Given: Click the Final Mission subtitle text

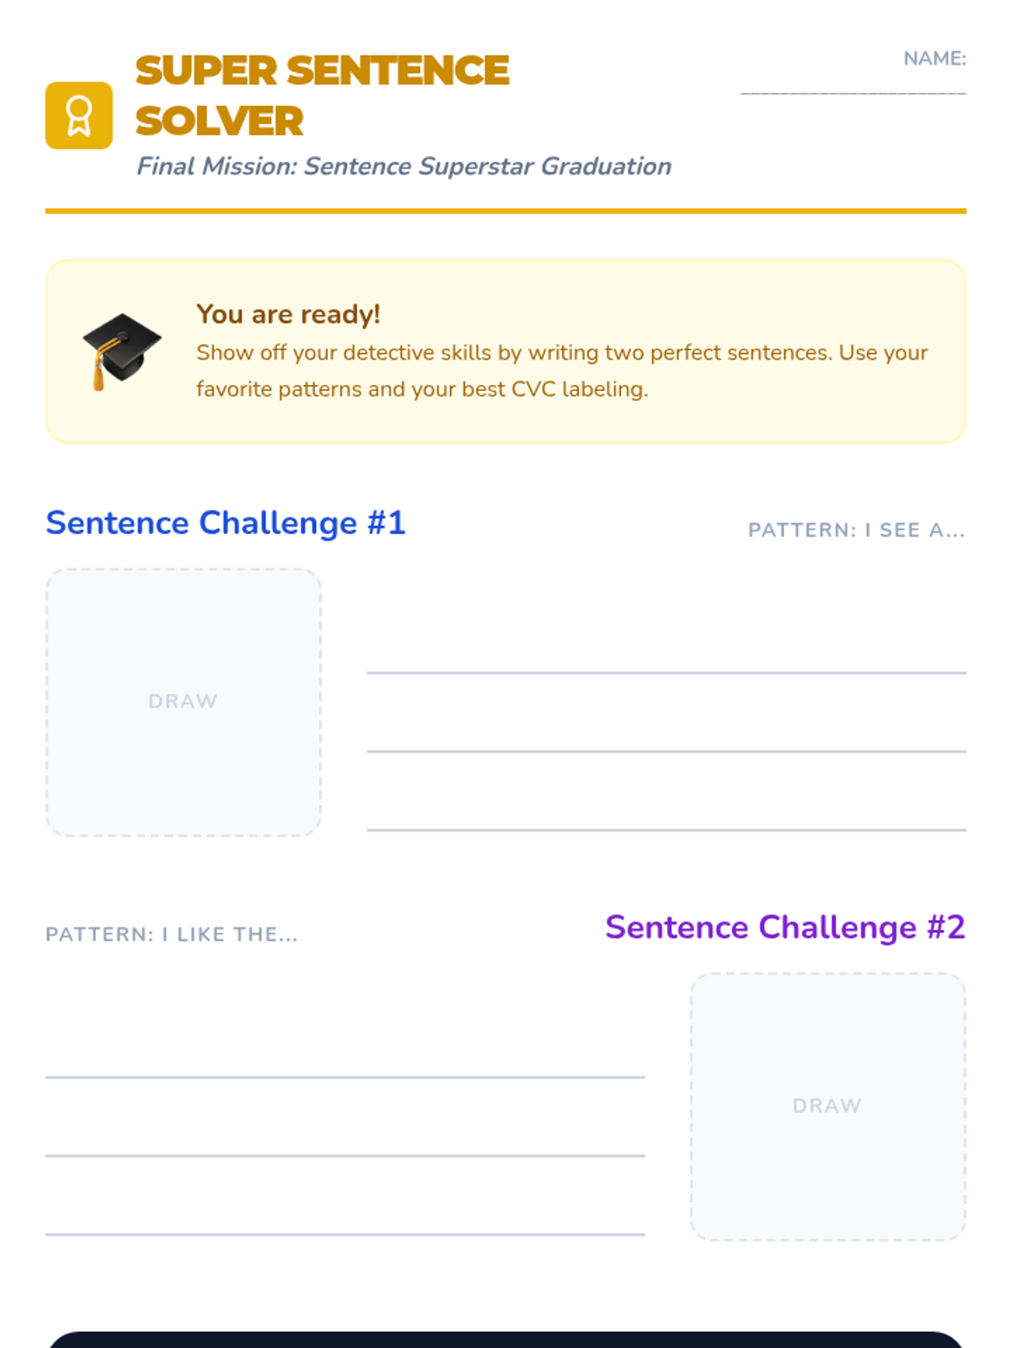Looking at the screenshot, I should pyautogui.click(x=404, y=166).
